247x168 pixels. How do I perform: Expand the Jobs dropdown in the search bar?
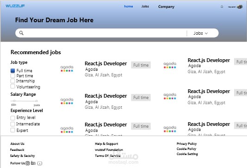pos(201,33)
